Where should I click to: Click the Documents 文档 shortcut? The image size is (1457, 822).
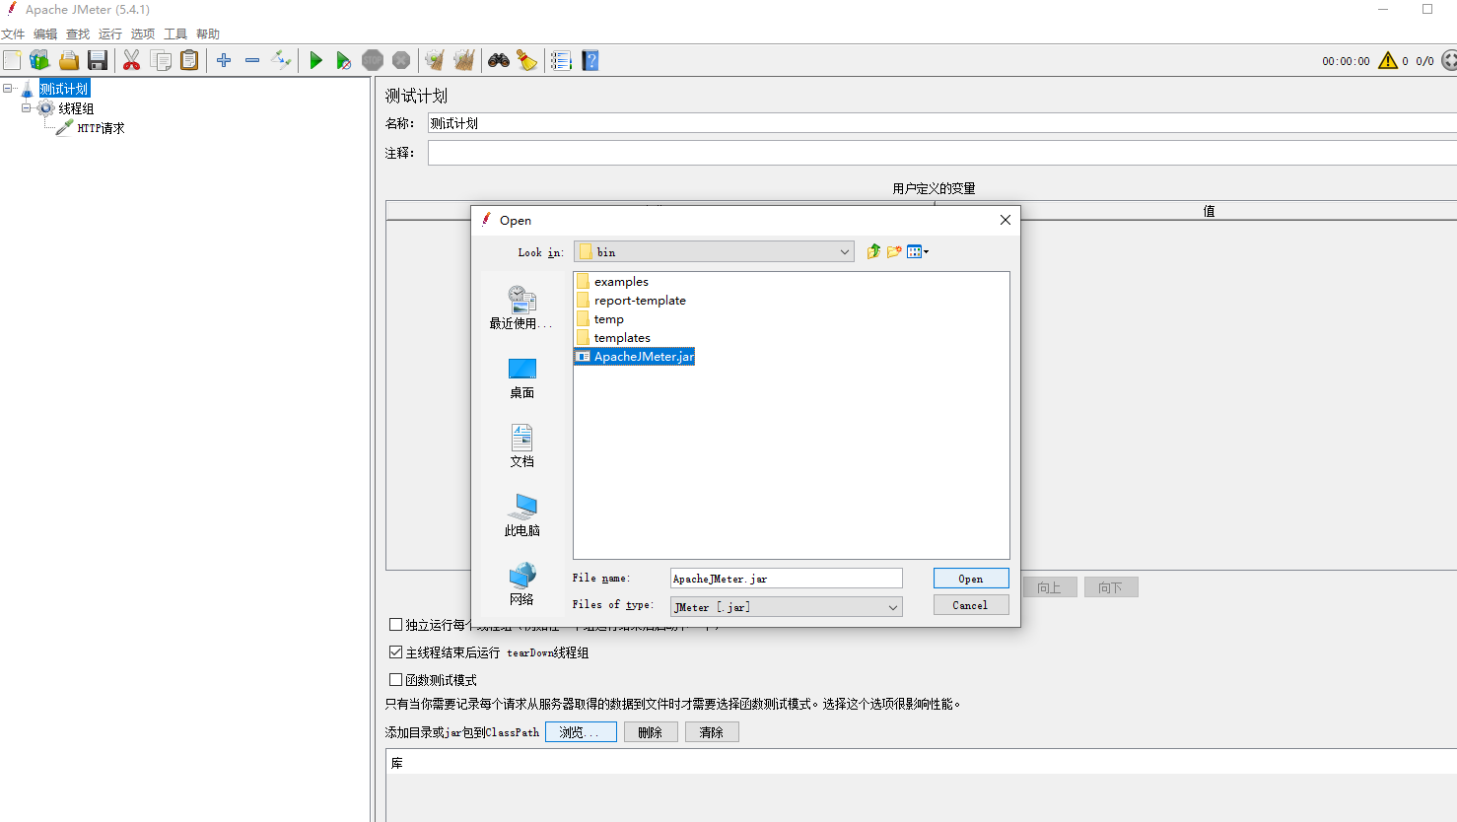521,446
